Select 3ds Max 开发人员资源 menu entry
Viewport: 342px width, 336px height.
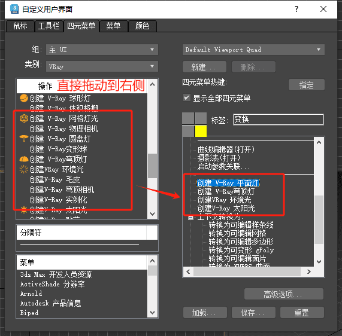tap(56, 274)
